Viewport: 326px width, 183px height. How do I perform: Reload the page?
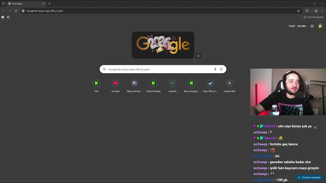click(16, 11)
